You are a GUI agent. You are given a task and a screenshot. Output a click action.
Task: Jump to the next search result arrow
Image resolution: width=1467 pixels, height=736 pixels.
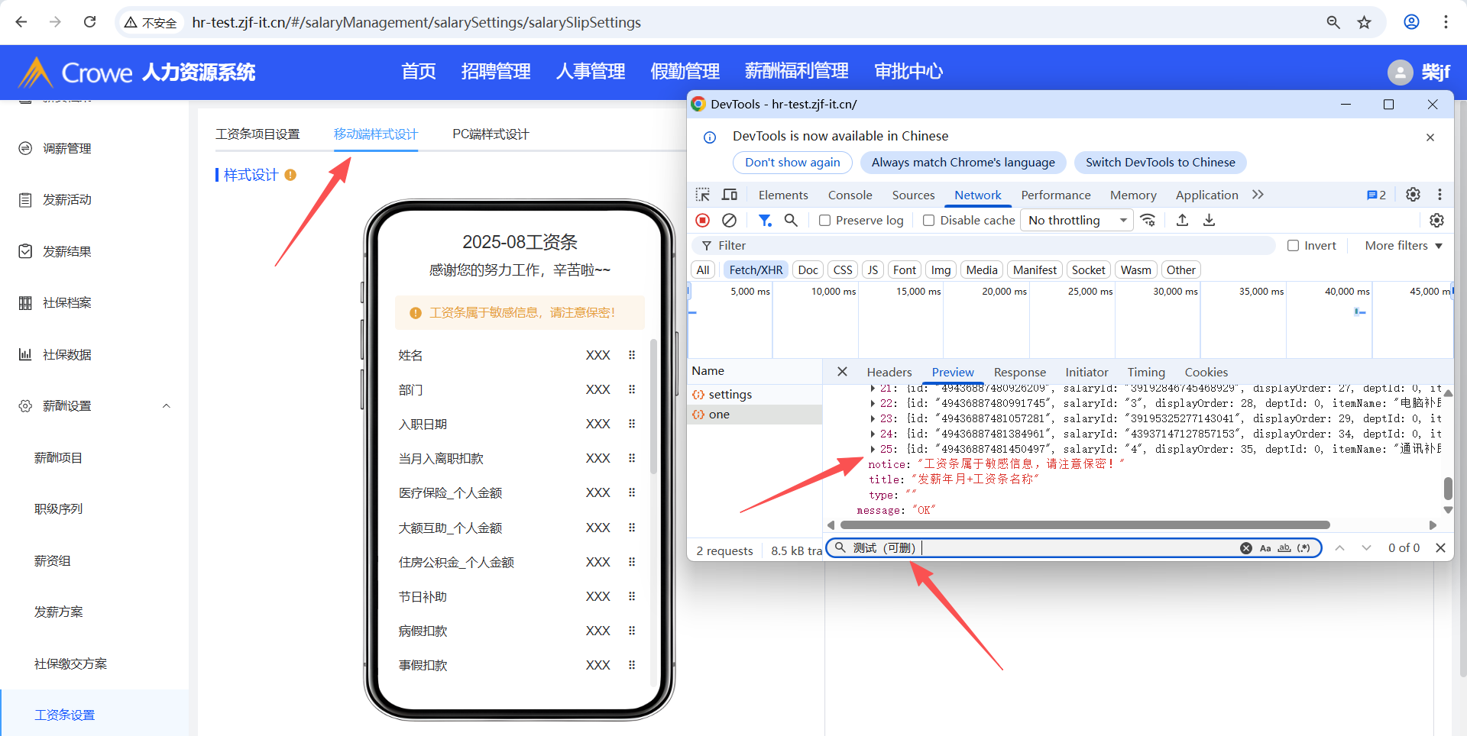(1366, 547)
